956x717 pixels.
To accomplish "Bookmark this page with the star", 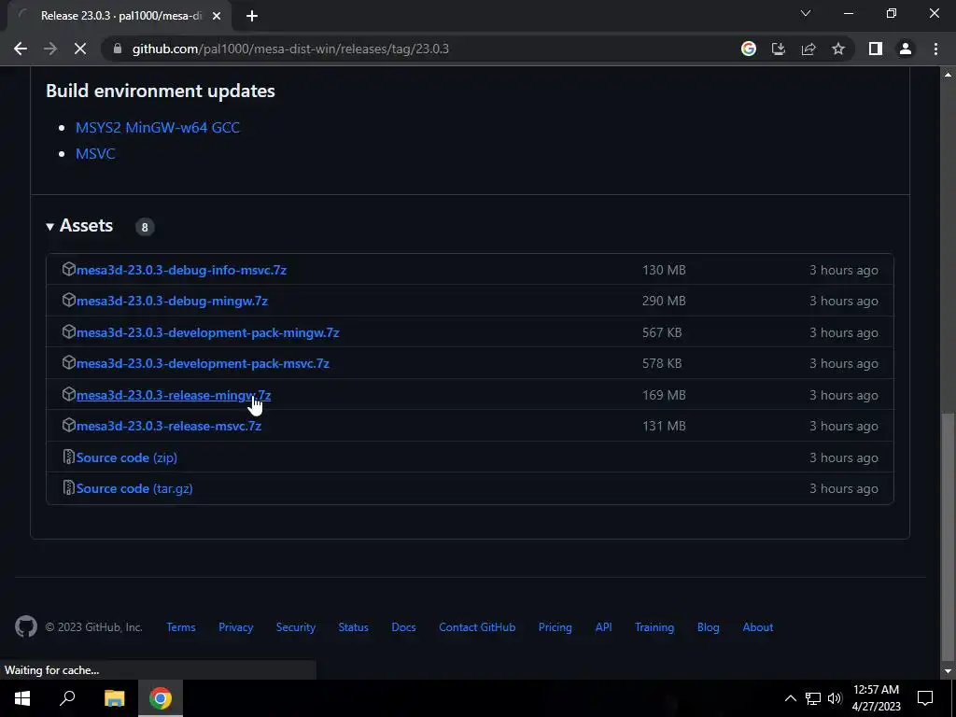I will (x=838, y=49).
